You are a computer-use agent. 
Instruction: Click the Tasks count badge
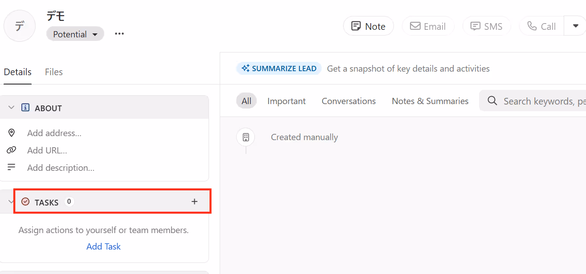[69, 201]
